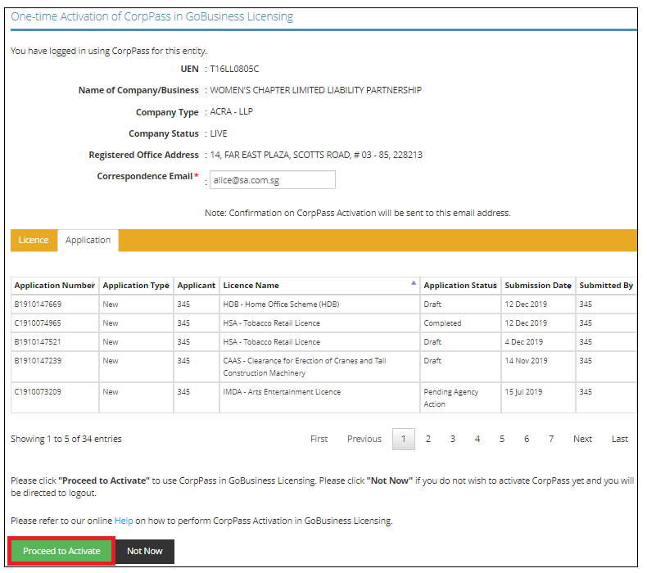Go to page 2 of entries
Image resolution: width=647 pixels, height=573 pixels.
428,439
